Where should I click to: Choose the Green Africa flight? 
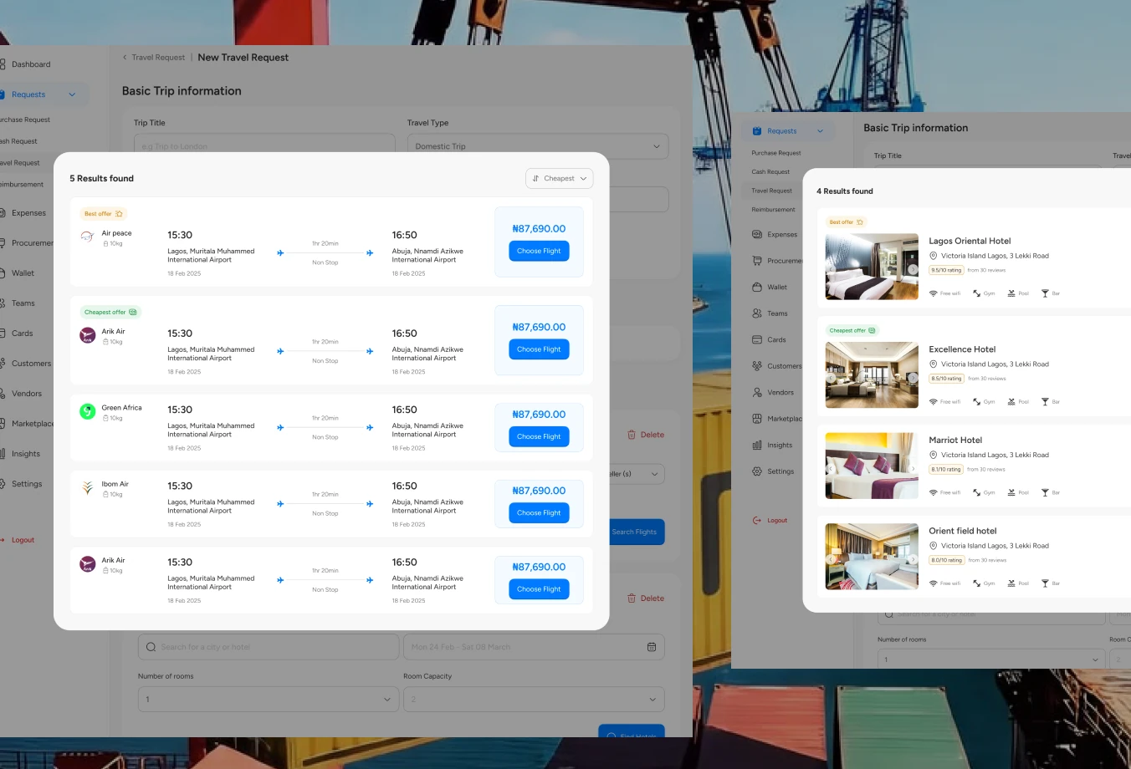(x=539, y=436)
